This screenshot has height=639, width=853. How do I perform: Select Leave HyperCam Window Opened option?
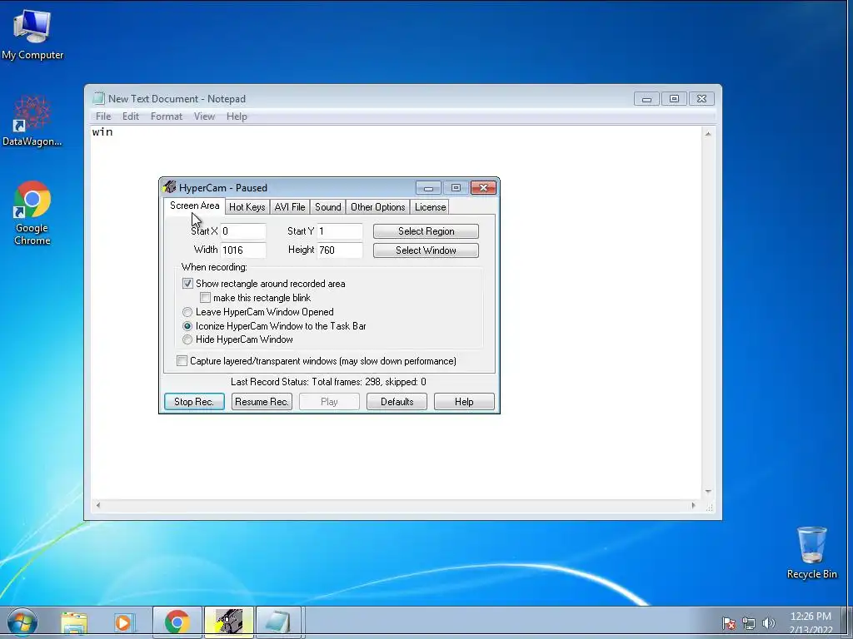coord(187,312)
